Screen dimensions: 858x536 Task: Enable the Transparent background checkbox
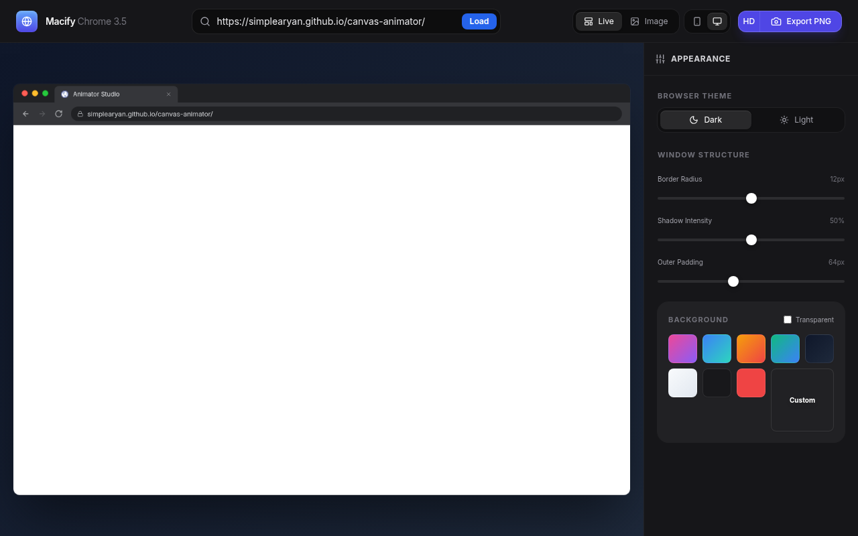coord(788,320)
